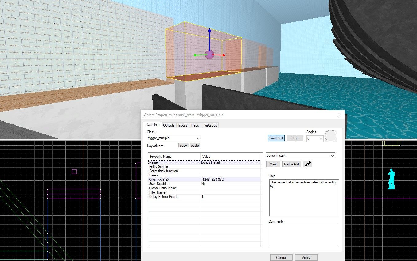Pick an entity name with the eyedropper
417x261 pixels.
point(308,164)
